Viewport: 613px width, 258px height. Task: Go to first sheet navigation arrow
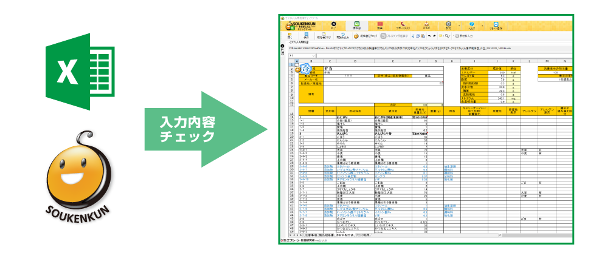290,236
